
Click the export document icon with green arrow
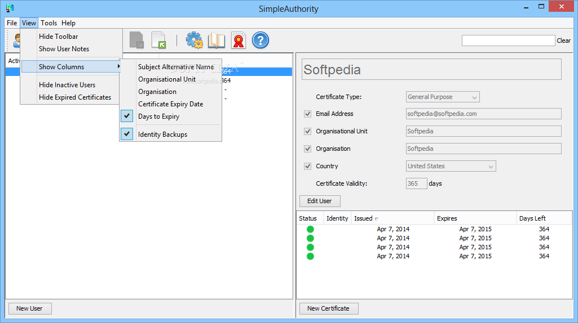[x=159, y=40]
